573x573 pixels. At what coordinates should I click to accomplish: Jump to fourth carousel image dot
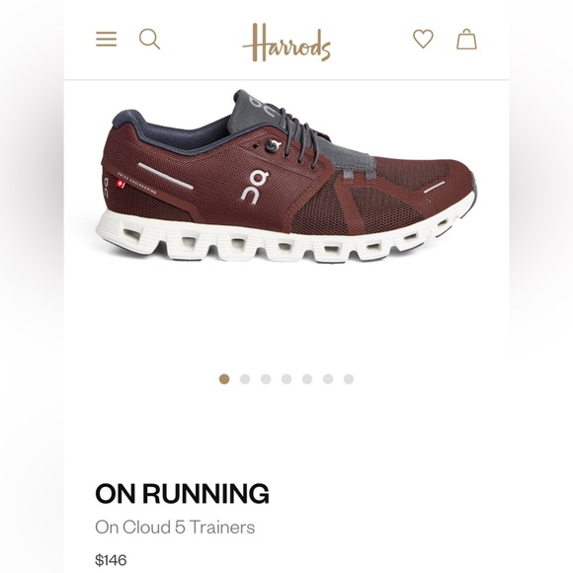[286, 379]
